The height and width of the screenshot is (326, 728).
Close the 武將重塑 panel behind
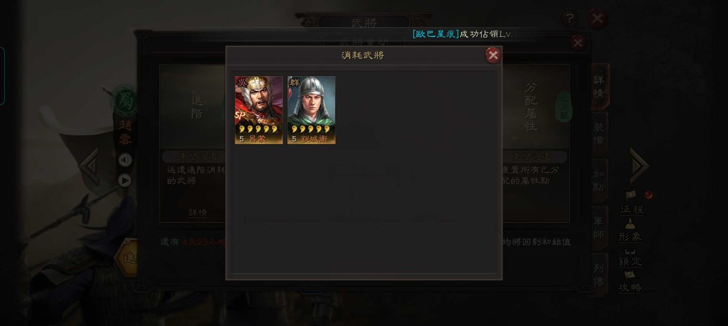point(578,44)
